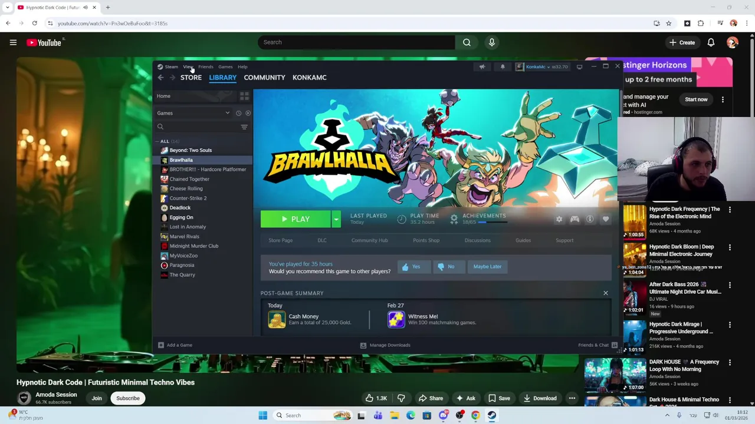The height and width of the screenshot is (424, 755).
Task: Open View menu in Steam
Action: click(x=188, y=67)
